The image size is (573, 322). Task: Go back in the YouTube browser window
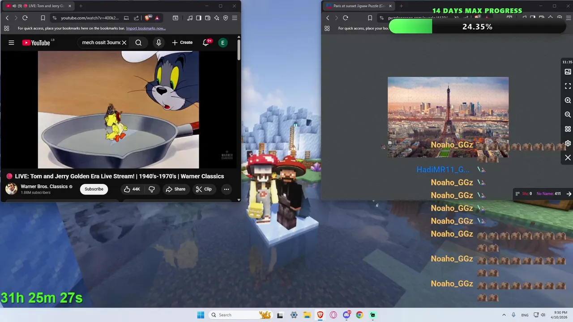[x=7, y=18]
